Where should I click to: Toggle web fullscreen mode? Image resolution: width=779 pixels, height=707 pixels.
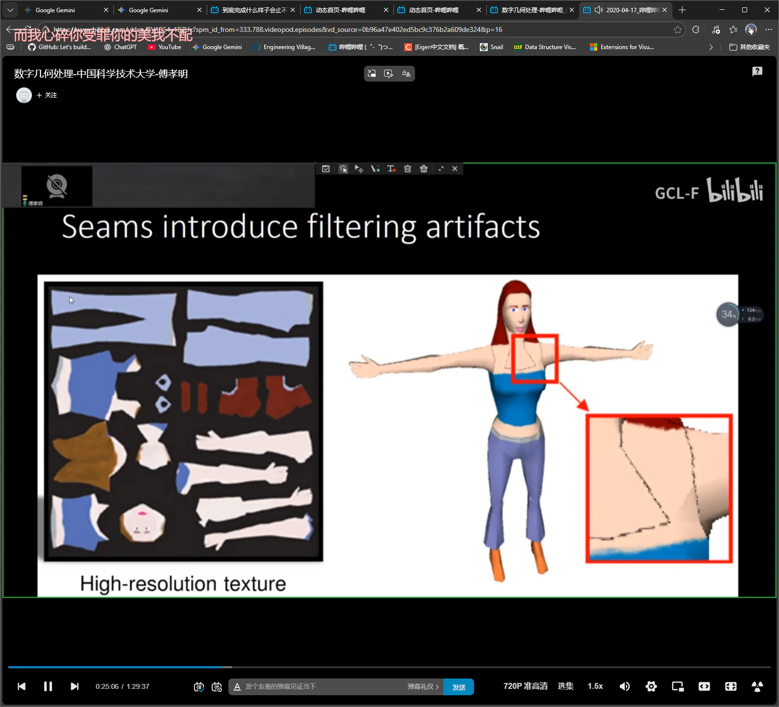(x=731, y=686)
